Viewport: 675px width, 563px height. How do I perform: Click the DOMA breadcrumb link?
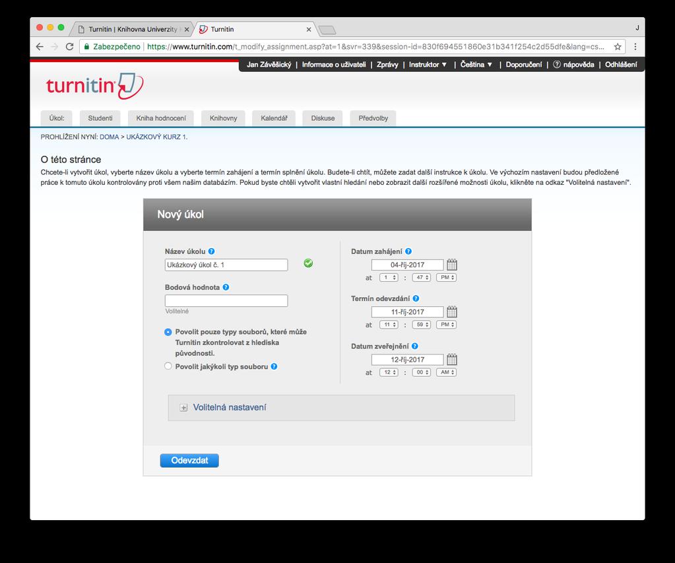tap(110, 137)
